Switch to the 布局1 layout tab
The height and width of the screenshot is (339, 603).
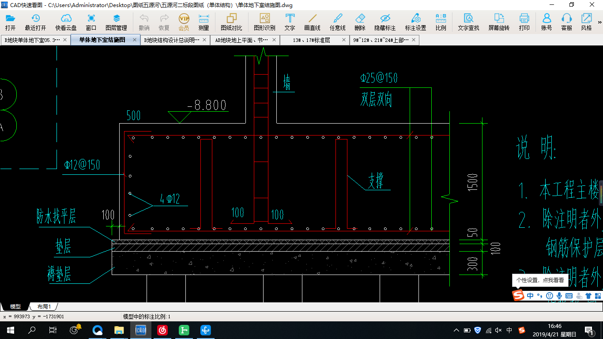(44, 306)
